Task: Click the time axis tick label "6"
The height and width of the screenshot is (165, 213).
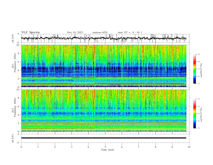Action: [x=122, y=147]
